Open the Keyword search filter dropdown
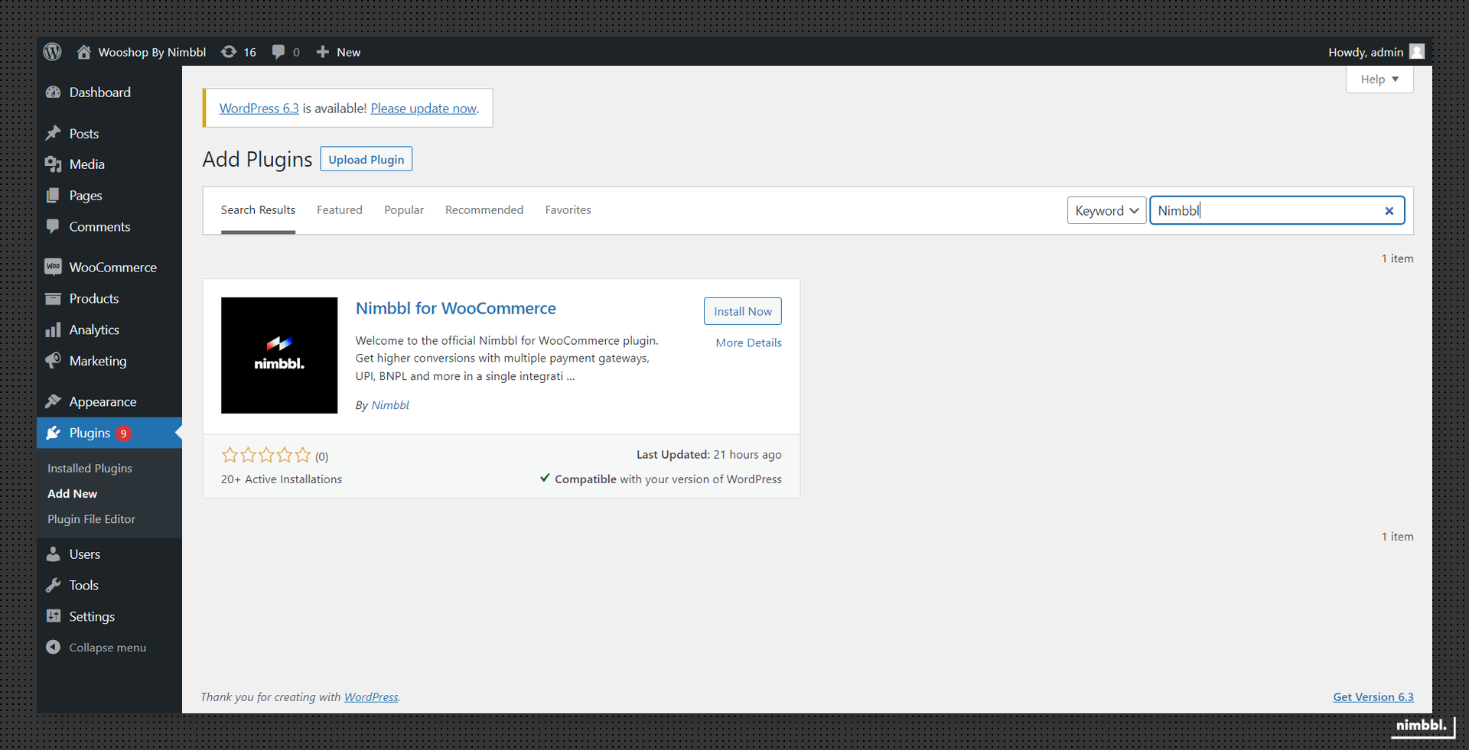This screenshot has width=1469, height=750. click(1106, 210)
